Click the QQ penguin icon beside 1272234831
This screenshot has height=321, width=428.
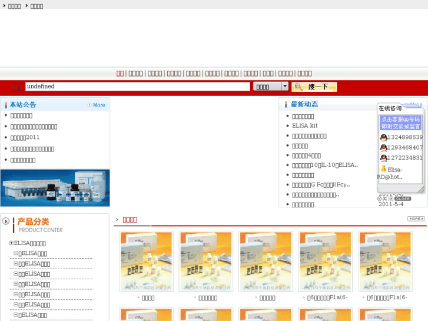[x=383, y=158]
